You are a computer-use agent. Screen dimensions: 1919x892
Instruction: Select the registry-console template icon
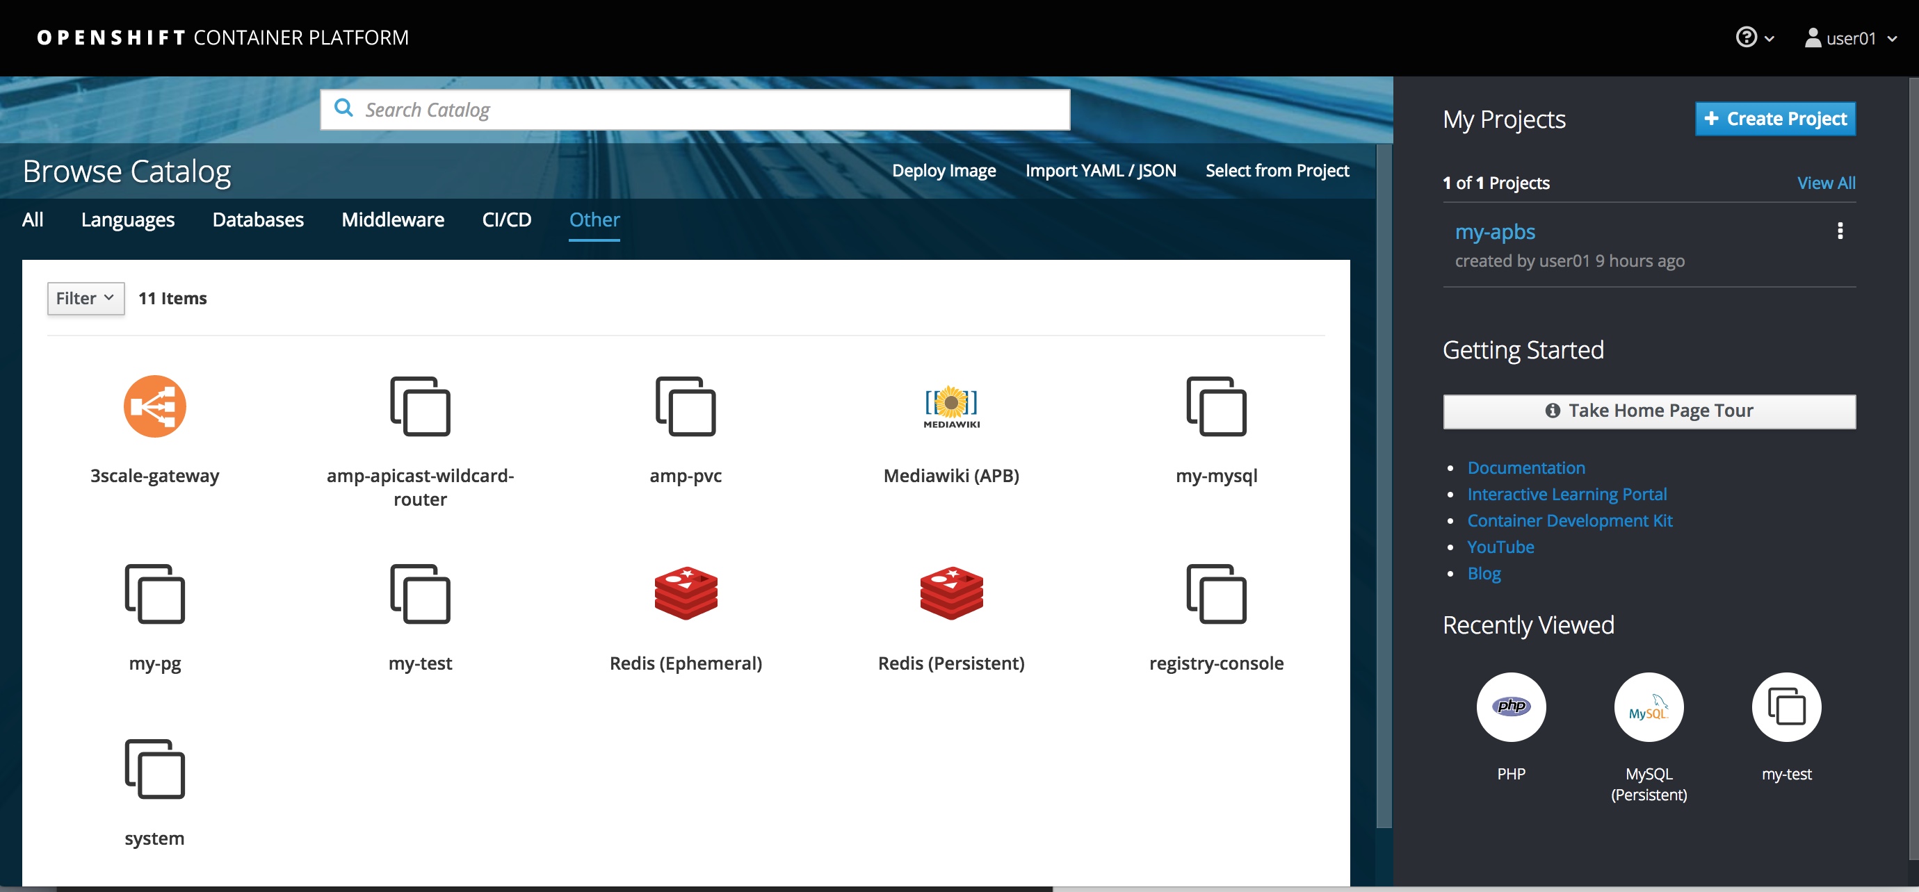pos(1216,593)
